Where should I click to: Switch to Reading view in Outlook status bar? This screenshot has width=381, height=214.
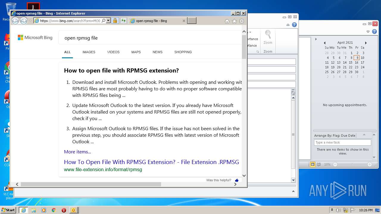click(x=319, y=164)
